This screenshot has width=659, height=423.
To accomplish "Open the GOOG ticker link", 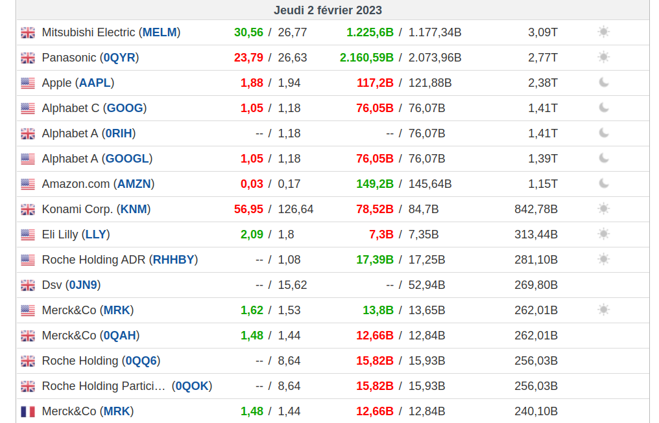I will (125, 108).
